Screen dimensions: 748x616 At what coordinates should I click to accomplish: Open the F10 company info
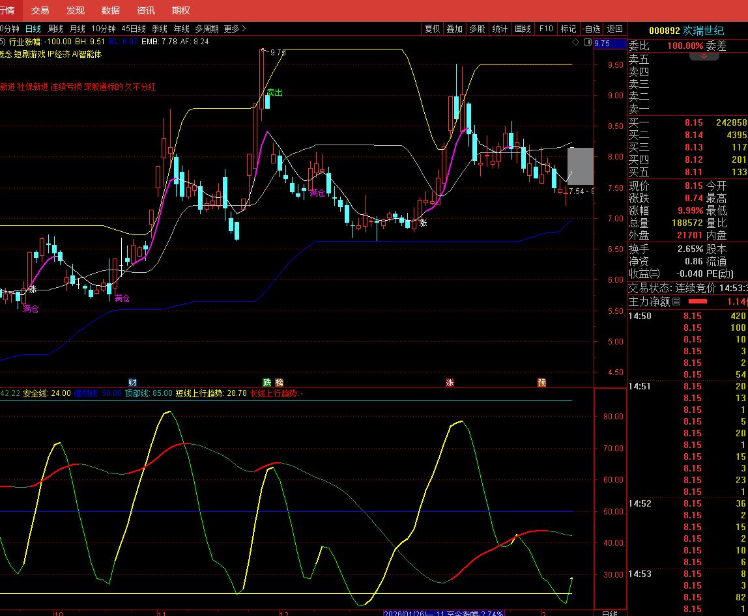point(545,29)
